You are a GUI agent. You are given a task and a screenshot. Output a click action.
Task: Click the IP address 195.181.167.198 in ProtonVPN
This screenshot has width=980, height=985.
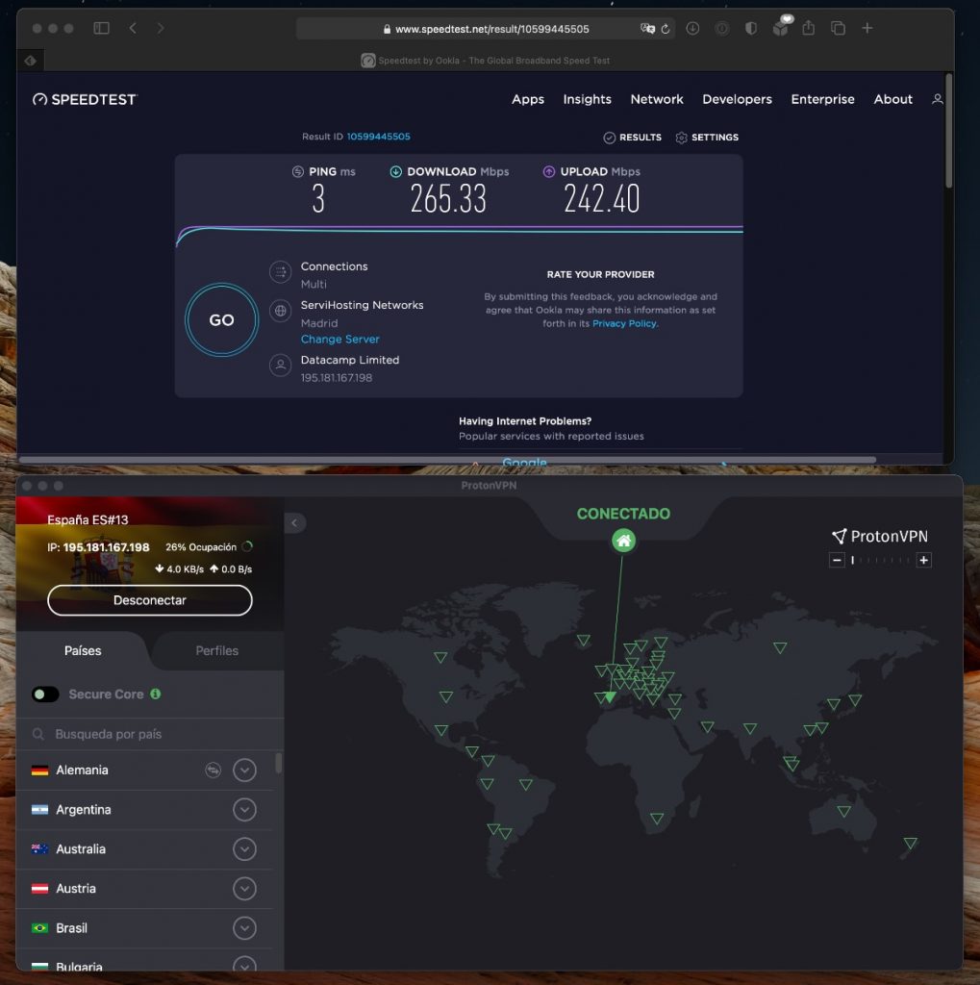[x=106, y=547]
